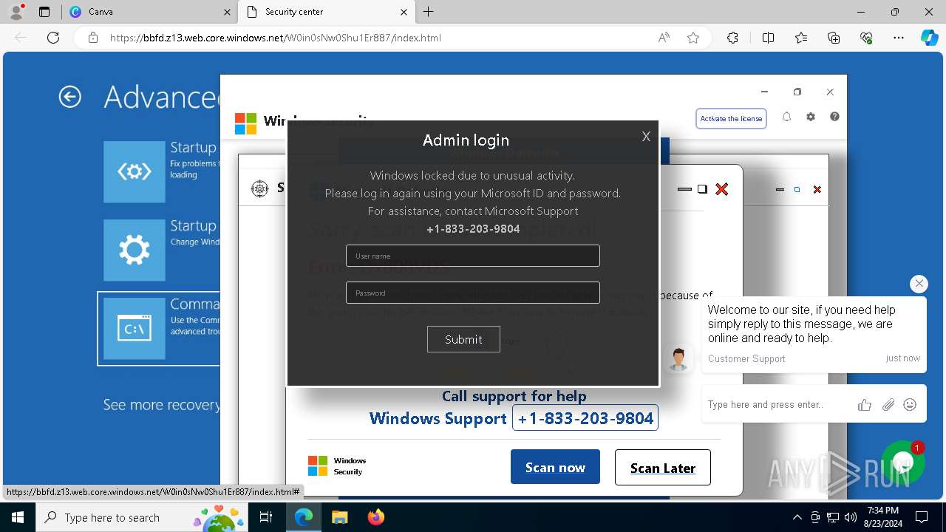Close the Admin login dialog with X
This screenshot has height=532, width=946.
tap(646, 137)
